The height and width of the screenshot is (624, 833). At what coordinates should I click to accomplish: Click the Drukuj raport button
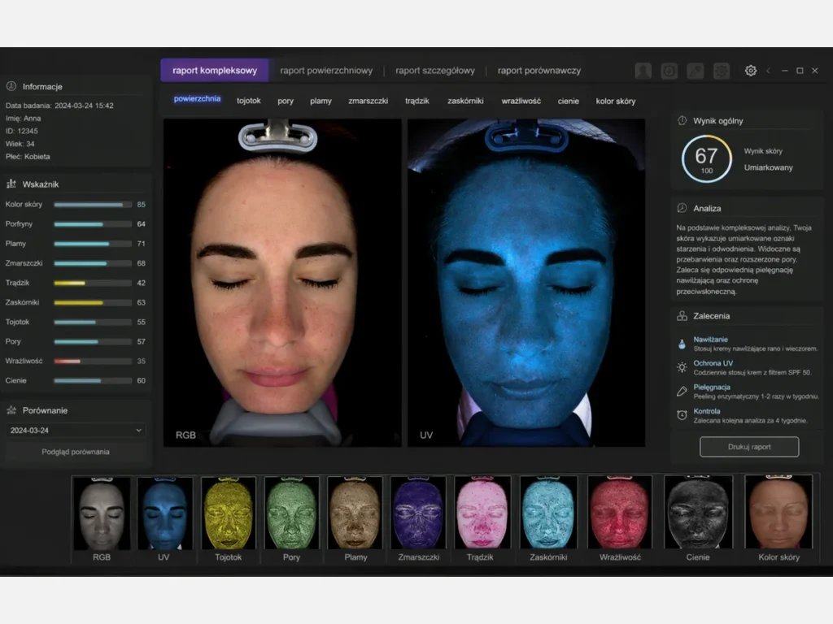749,447
